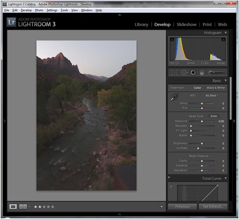Select the Adjustment Brush tool
Screen dimensions: 239x219
pos(217,73)
